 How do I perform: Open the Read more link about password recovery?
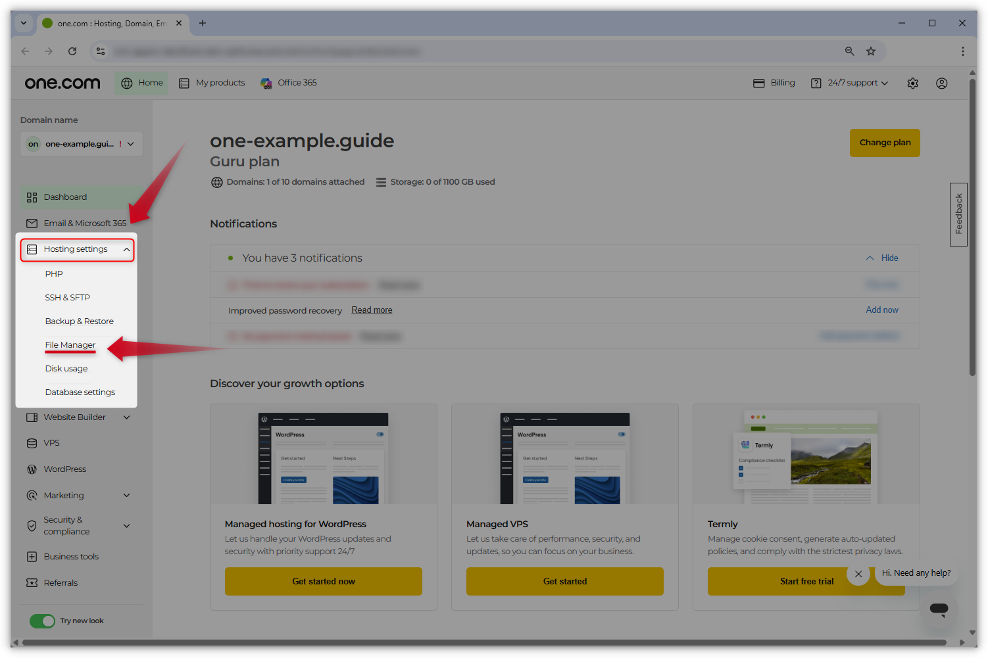click(x=371, y=310)
